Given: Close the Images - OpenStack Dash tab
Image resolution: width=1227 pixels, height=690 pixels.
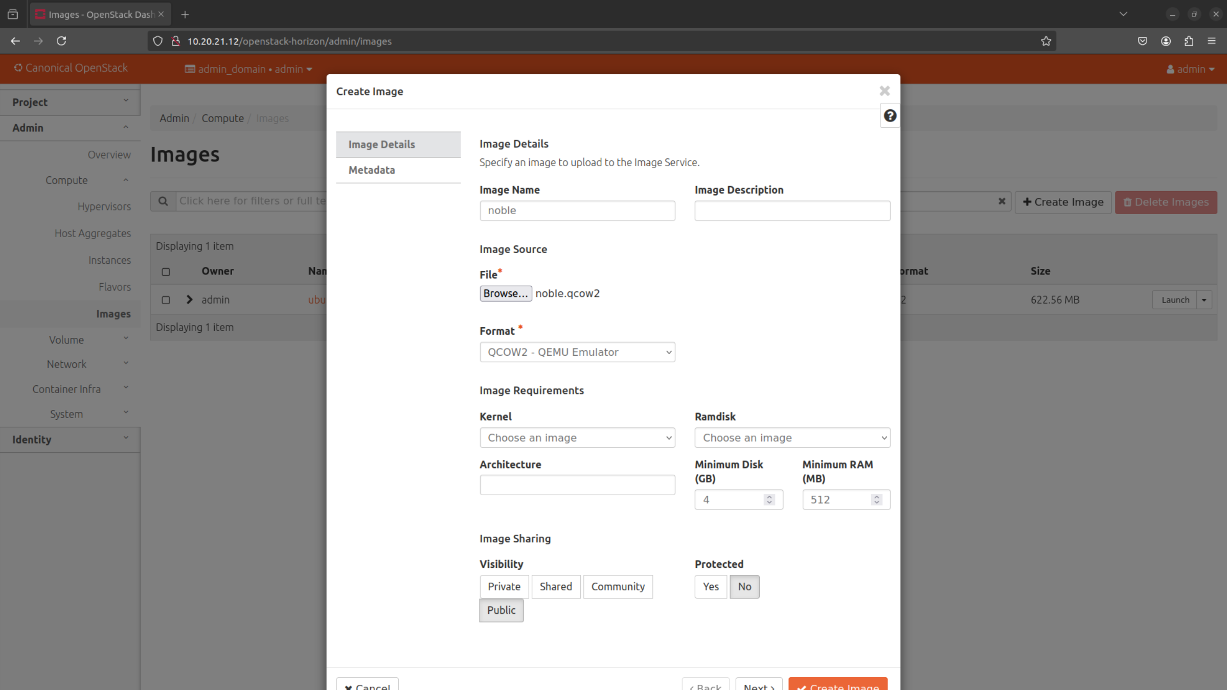Looking at the screenshot, I should (x=161, y=14).
